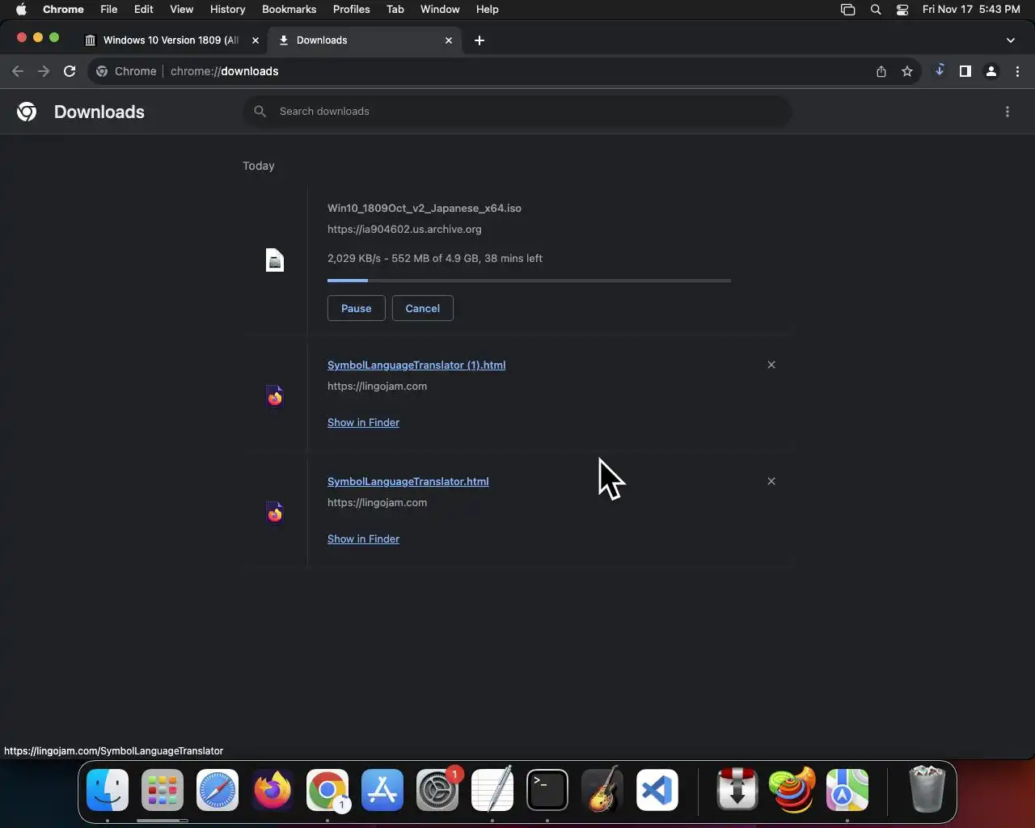
Task: Switch to Windows 10 Version 1809 tab
Action: tap(171, 40)
